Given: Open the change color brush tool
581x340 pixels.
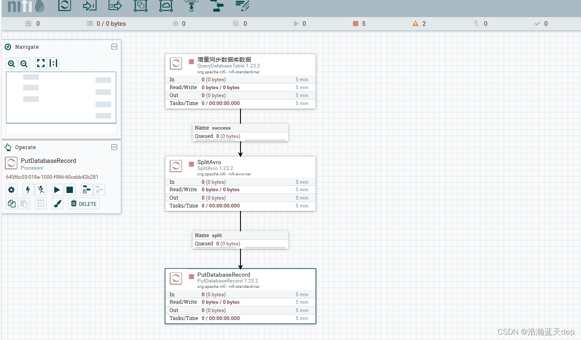Looking at the screenshot, I should (57, 204).
